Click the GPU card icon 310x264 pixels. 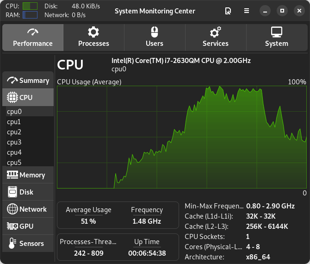(x=12, y=226)
